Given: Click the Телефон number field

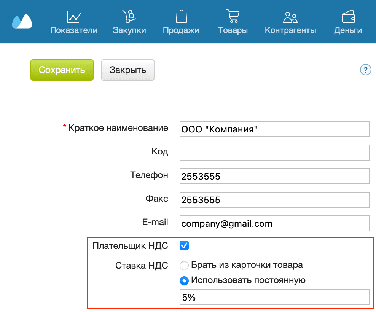Looking at the screenshot, I should coord(274,176).
